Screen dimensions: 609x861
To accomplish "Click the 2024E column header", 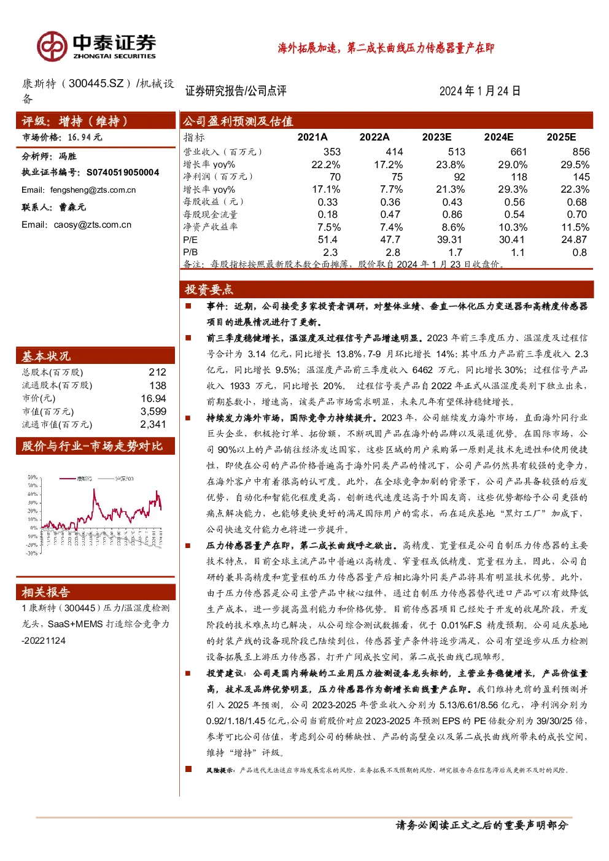I will click(x=498, y=137).
